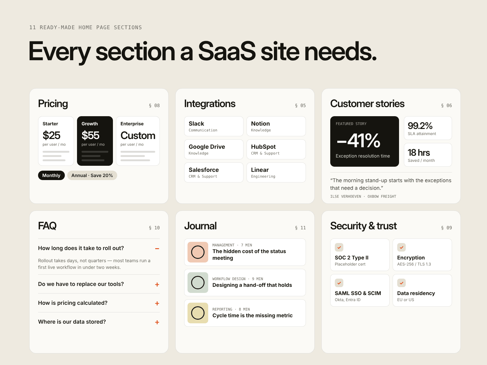Click the 'Where is our data stored?' question
This screenshot has height=365, width=487.
(x=72, y=322)
